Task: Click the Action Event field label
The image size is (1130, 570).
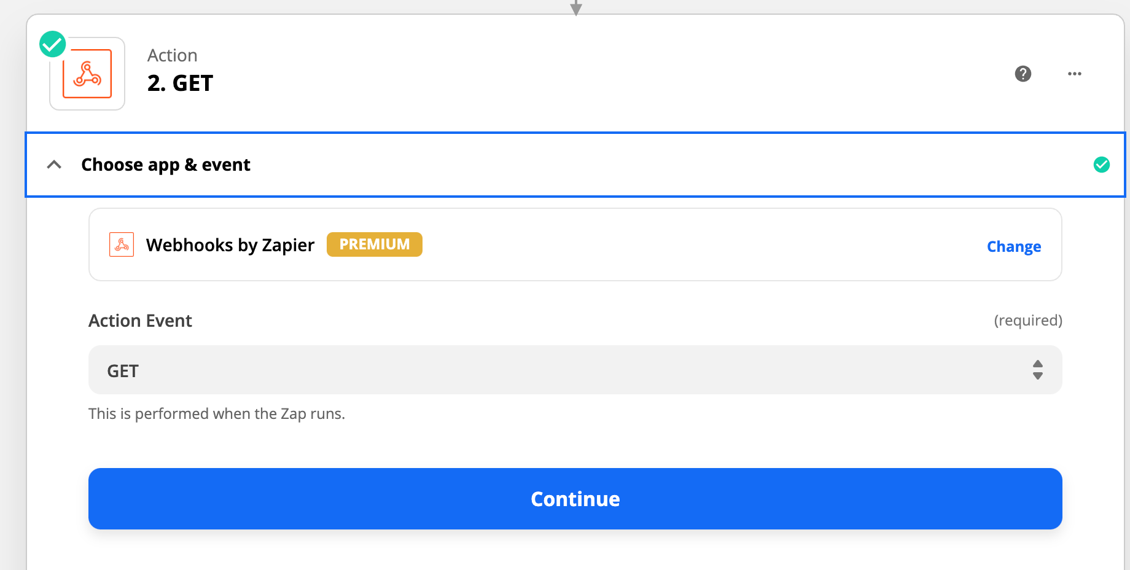Action: [x=140, y=321]
